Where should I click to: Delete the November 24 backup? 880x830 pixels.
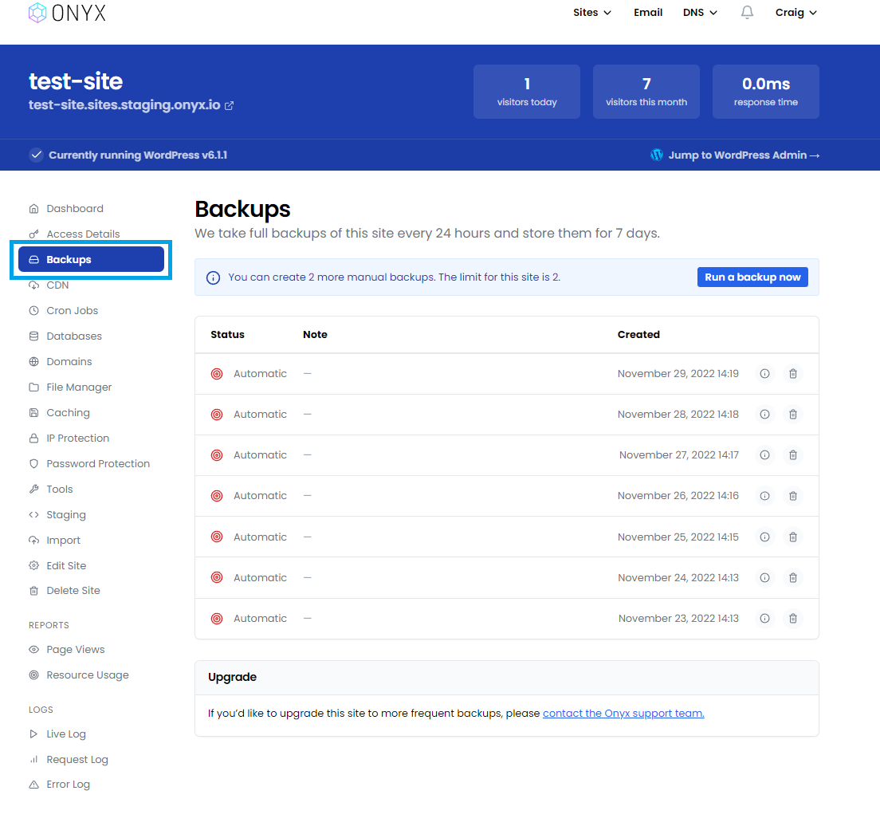pos(793,577)
